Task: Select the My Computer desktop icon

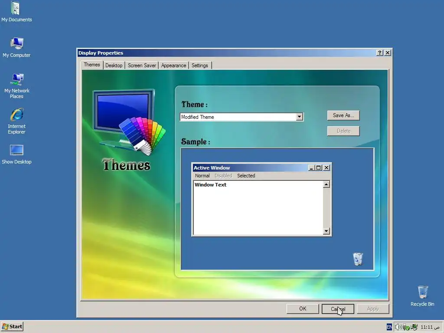Action: (x=16, y=47)
